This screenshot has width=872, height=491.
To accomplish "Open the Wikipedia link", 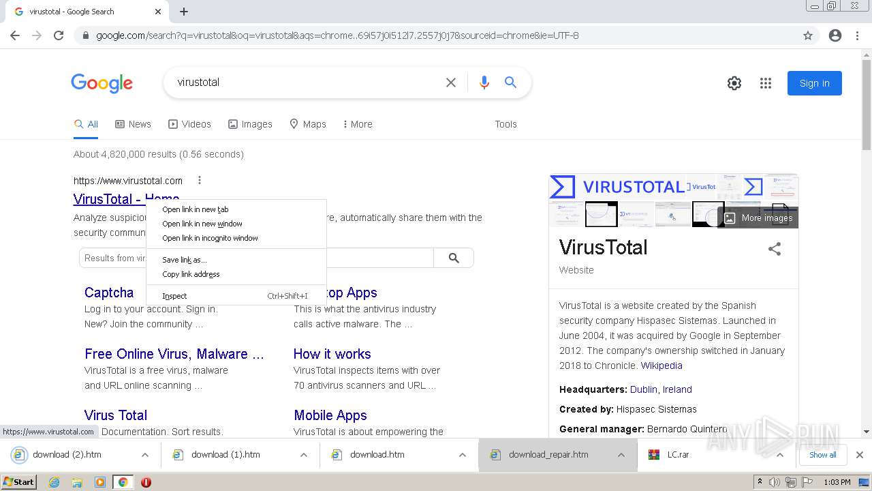I will click(x=661, y=366).
